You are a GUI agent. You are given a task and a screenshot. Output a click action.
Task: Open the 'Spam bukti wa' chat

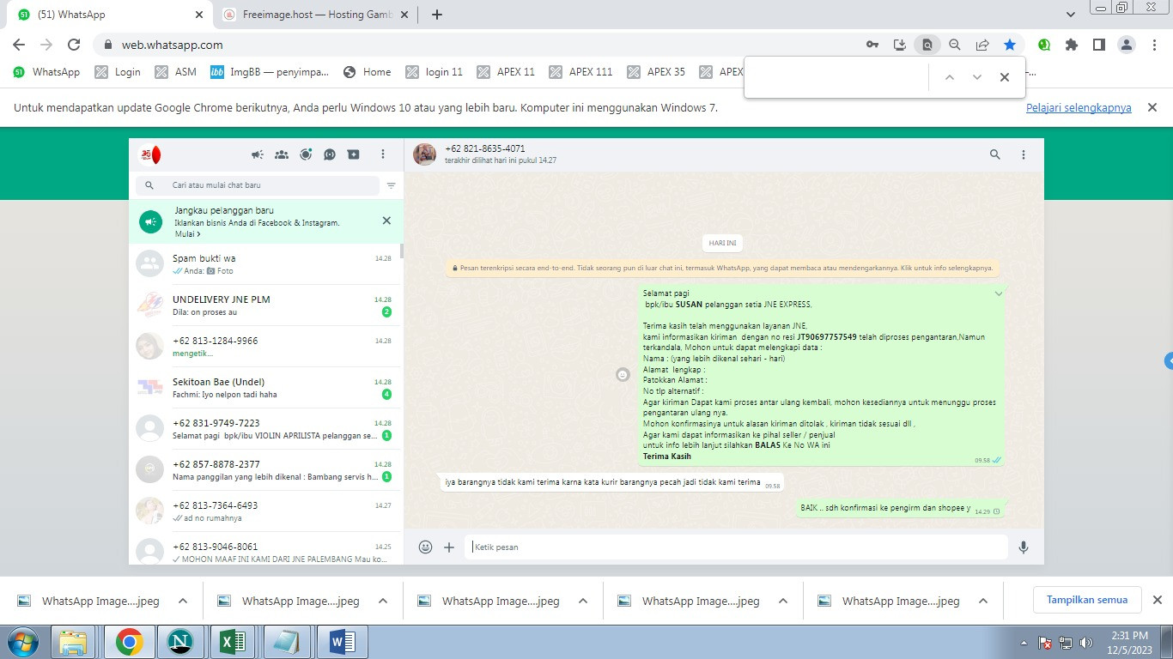(x=264, y=263)
